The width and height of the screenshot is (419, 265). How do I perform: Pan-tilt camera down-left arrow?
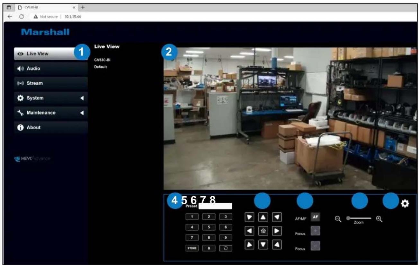(249, 245)
